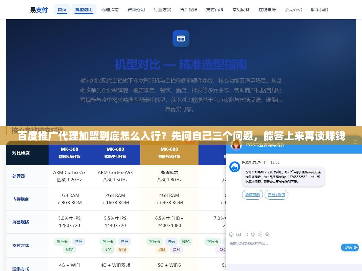Viewport: 362px width, 271px height.
Task: Open the 支付百科 menu item
Action: pyautogui.click(x=215, y=10)
